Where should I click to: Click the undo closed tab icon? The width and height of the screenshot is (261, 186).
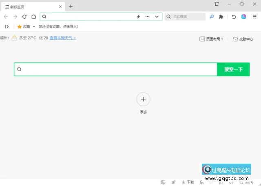[x=234, y=17]
